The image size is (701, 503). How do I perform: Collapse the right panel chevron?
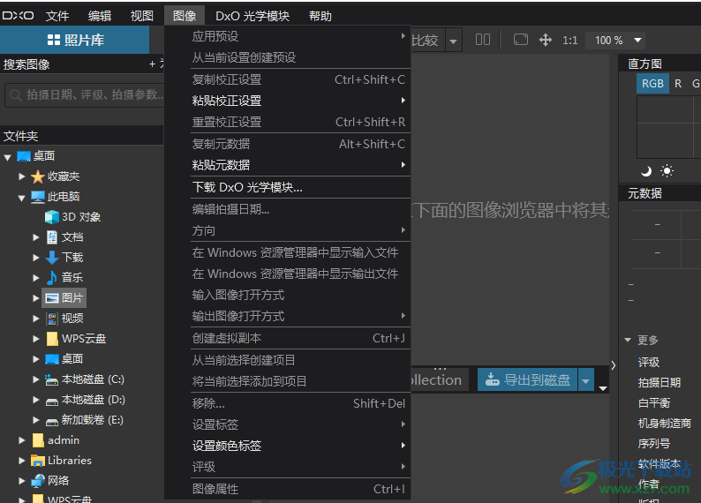614,365
